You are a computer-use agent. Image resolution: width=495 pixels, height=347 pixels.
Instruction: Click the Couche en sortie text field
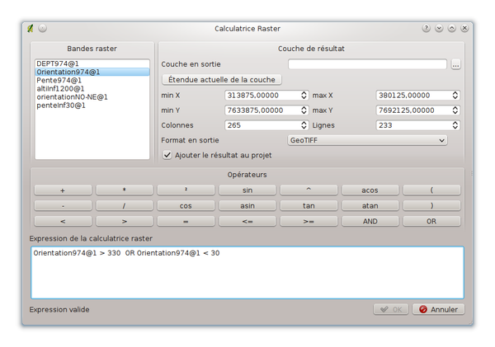pyautogui.click(x=367, y=64)
